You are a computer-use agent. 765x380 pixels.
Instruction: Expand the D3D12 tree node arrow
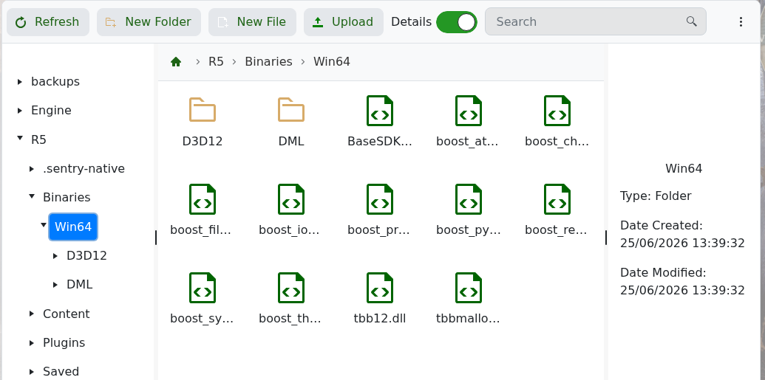(55, 256)
